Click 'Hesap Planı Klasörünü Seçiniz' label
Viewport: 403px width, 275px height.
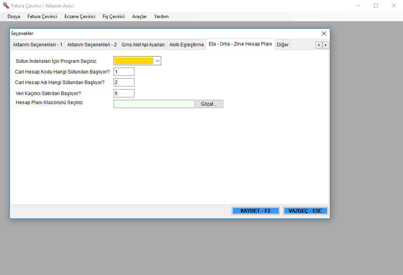click(x=49, y=103)
